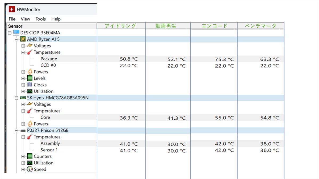The height and width of the screenshot is (179, 319).
Task: Click the Speed gauge icon
Action: pos(30,169)
